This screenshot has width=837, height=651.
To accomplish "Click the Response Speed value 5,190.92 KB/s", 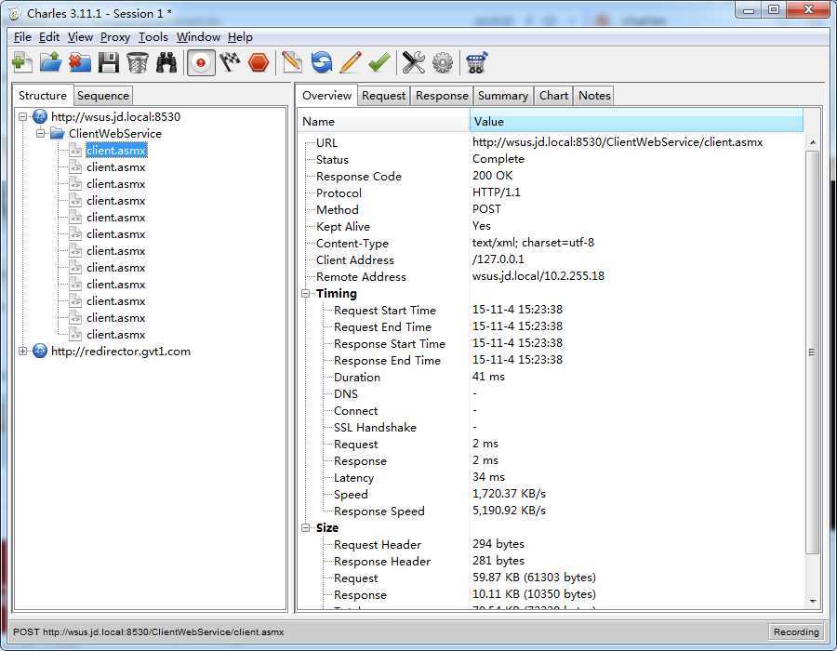I will [509, 511].
